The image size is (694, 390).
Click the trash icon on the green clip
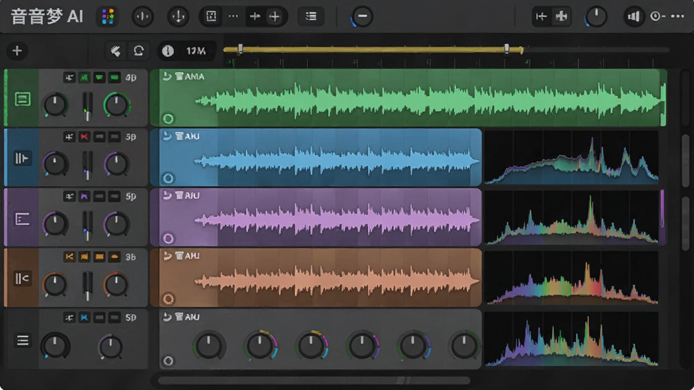coord(179,77)
